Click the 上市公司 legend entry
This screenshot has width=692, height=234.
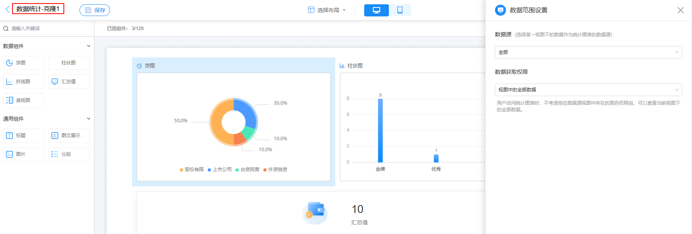coord(220,170)
